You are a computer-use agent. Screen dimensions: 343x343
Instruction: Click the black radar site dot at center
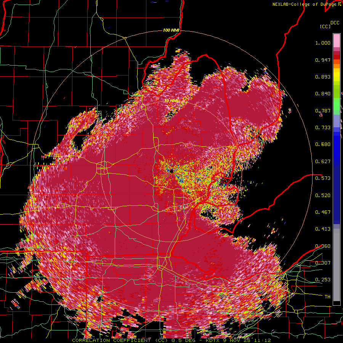(171, 171)
